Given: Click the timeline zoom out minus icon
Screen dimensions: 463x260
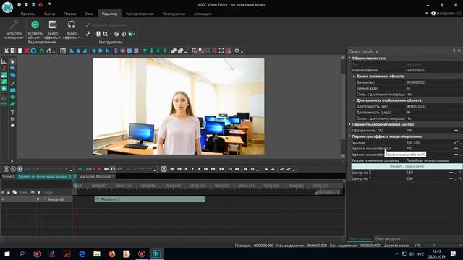Looking at the screenshot, I should point(13,169).
